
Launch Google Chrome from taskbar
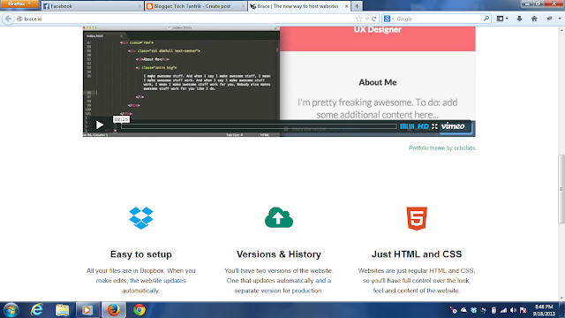tap(139, 310)
